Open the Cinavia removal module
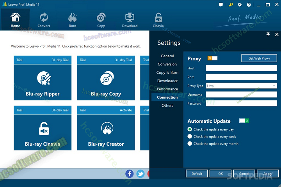 pyautogui.click(x=158, y=20)
